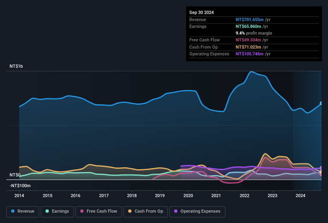Viewport: 328px width, 223px height.
Task: Click the 2023 x-axis label
Action: click(x=272, y=196)
